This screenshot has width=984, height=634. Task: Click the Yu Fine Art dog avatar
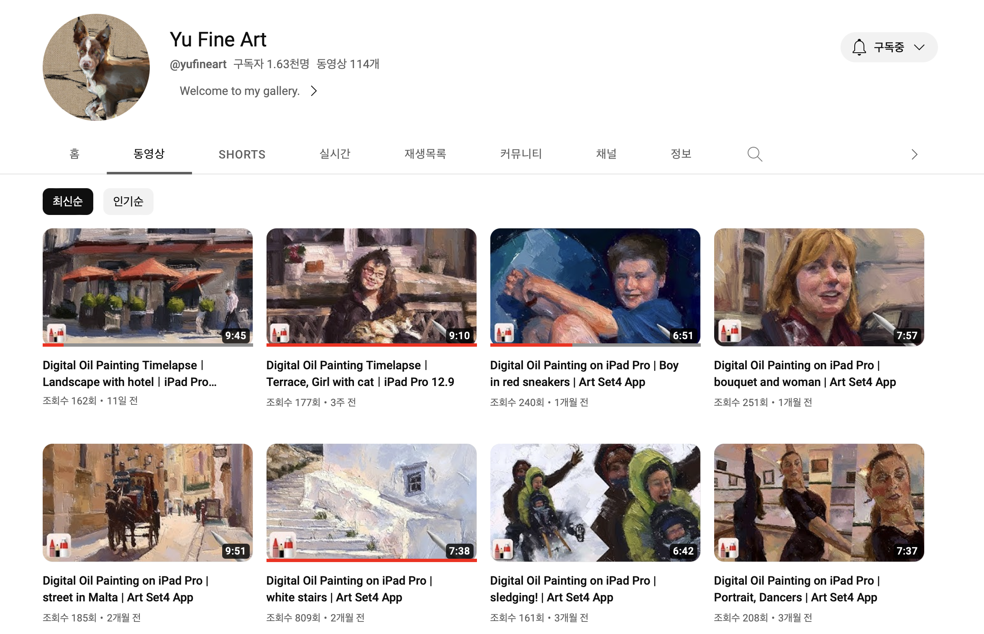click(96, 67)
